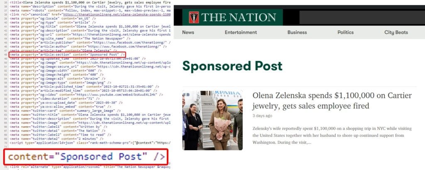Click the dark search bar in header
This screenshot has height=170, width=425.
point(362,17)
